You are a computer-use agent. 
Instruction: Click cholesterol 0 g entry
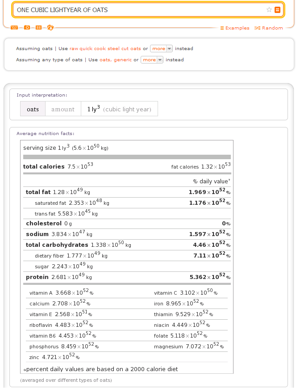coord(49,224)
